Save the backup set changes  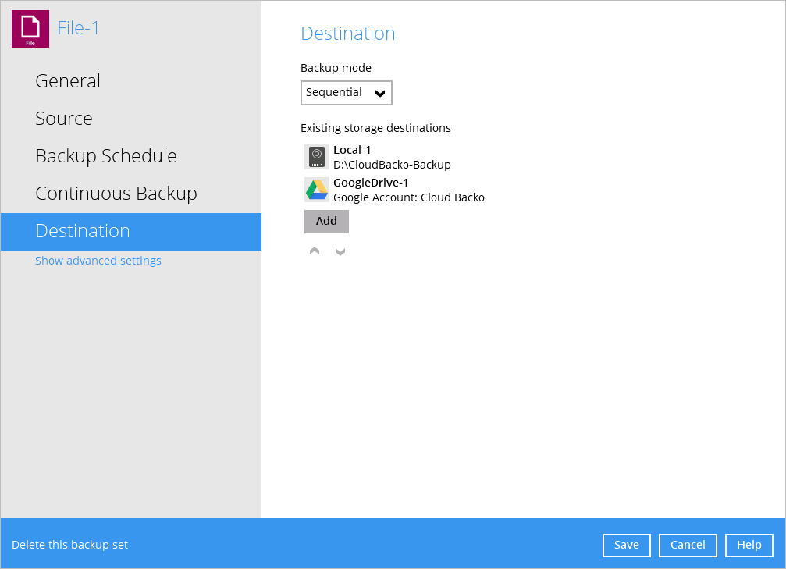pyautogui.click(x=626, y=545)
